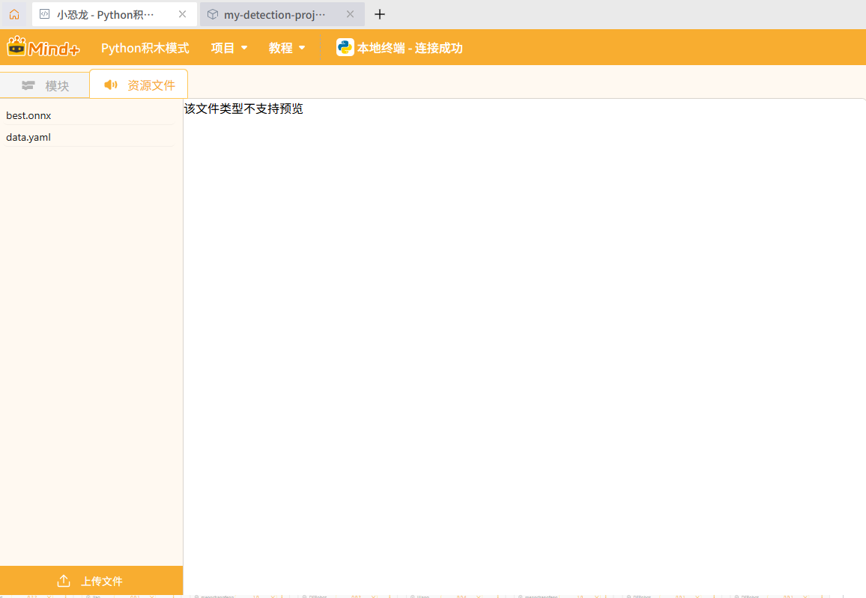
Task: Click the Mind+ logo
Action: (43, 48)
